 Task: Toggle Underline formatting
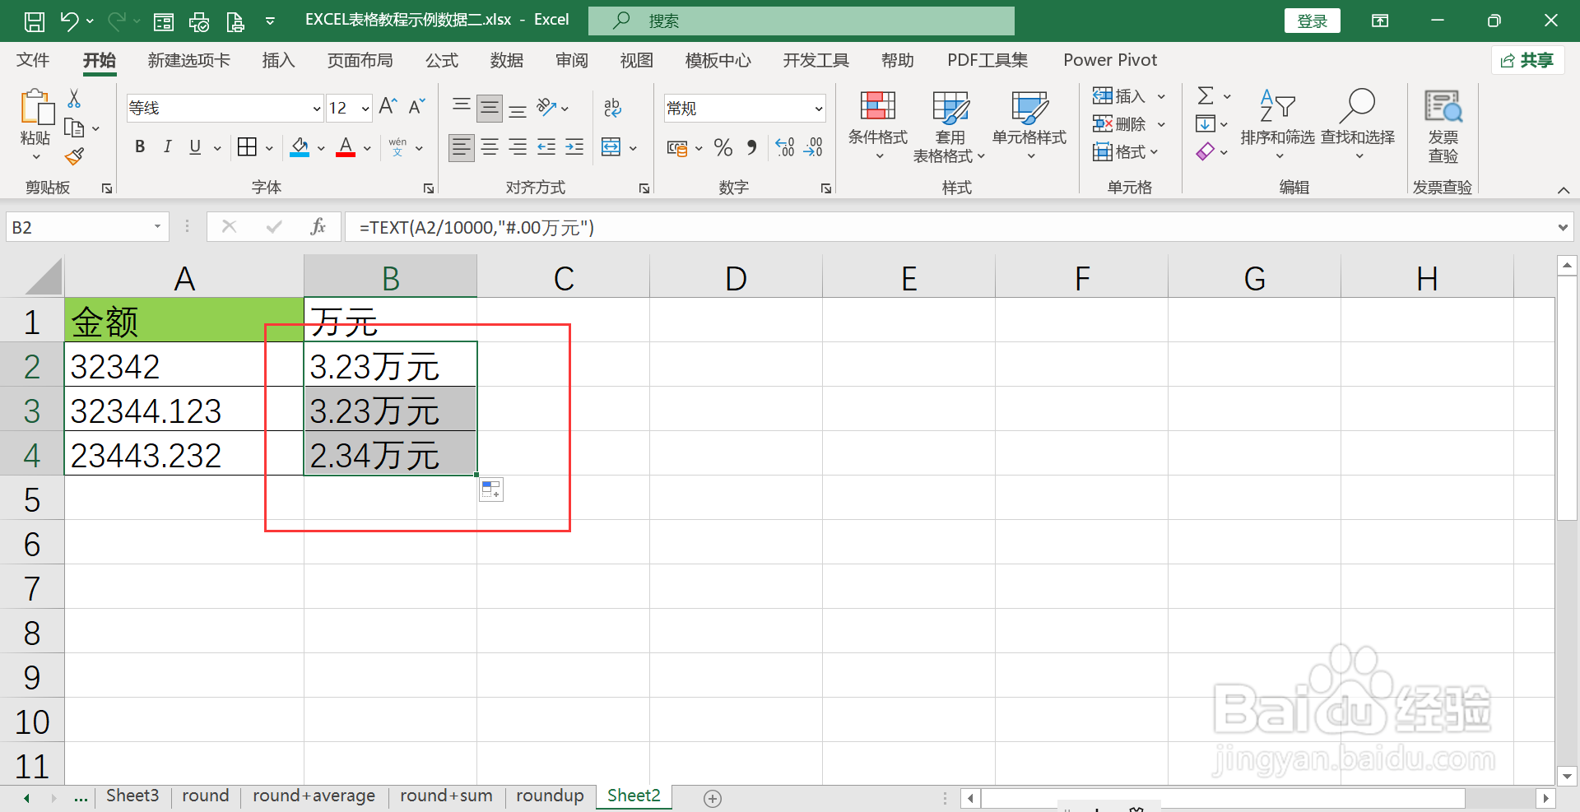point(195,147)
